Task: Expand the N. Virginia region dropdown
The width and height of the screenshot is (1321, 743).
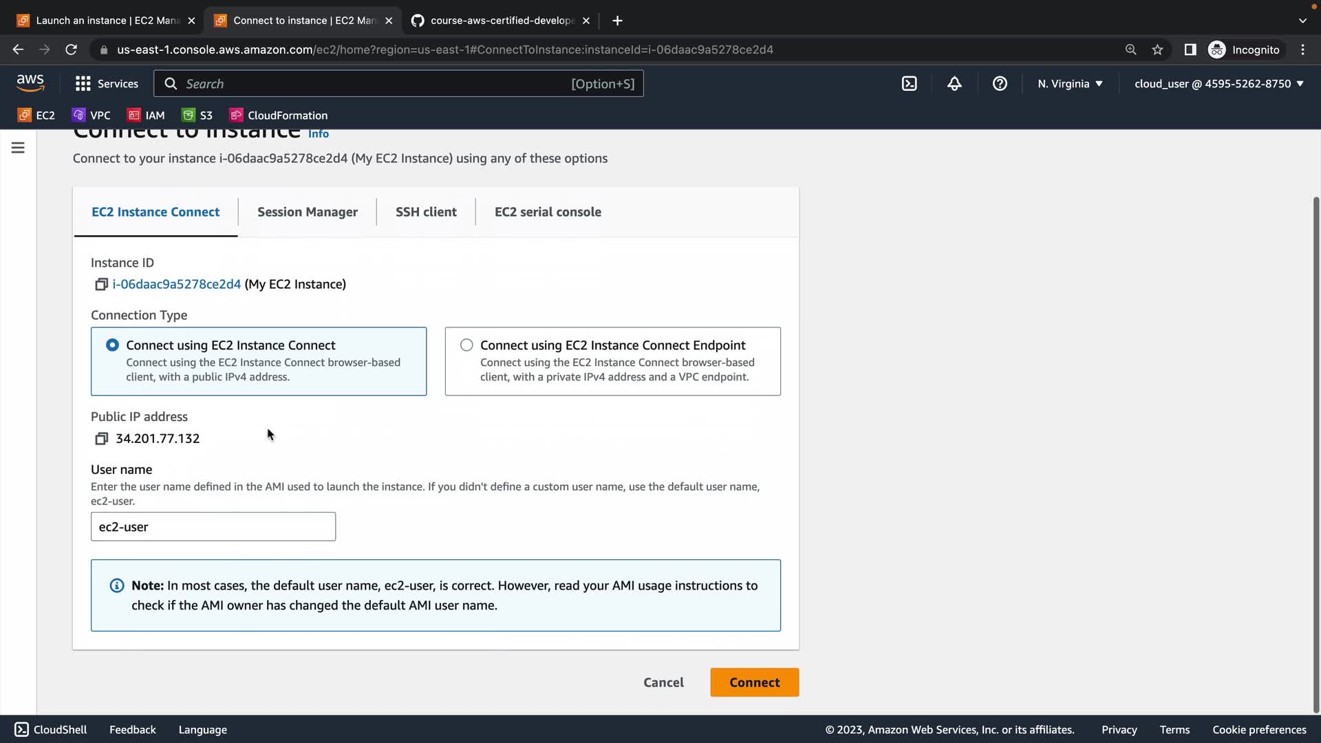Action: coord(1070,84)
